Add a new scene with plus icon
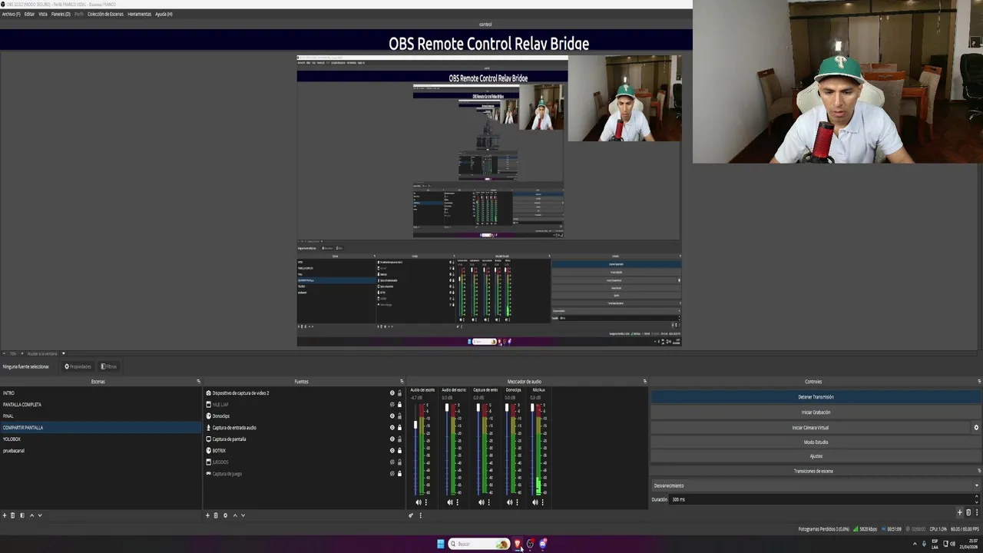983x553 pixels. [x=4, y=515]
